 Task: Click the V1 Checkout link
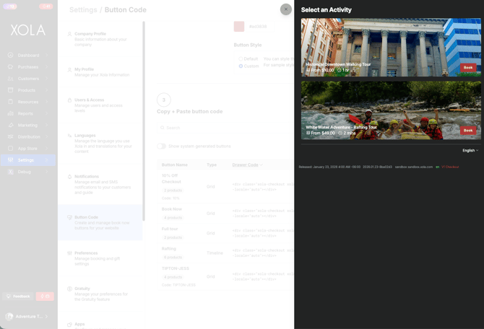[x=450, y=167]
